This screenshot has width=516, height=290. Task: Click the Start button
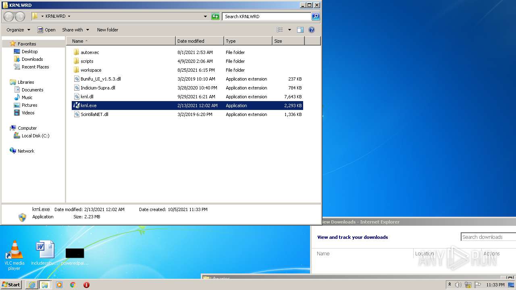(x=11, y=285)
